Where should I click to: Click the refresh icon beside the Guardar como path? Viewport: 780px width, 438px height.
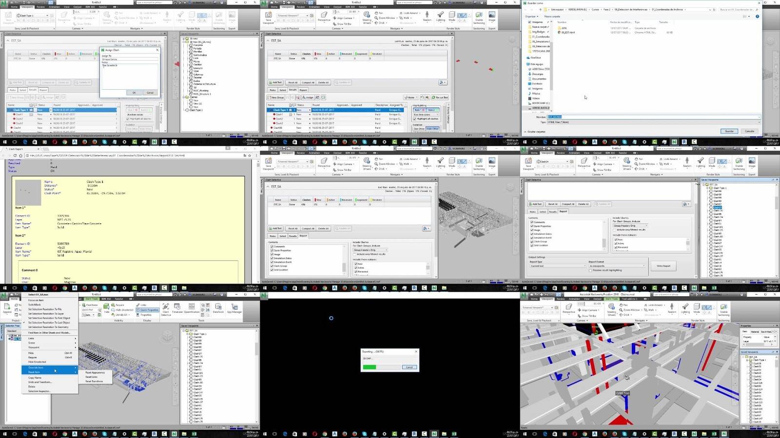coord(714,10)
